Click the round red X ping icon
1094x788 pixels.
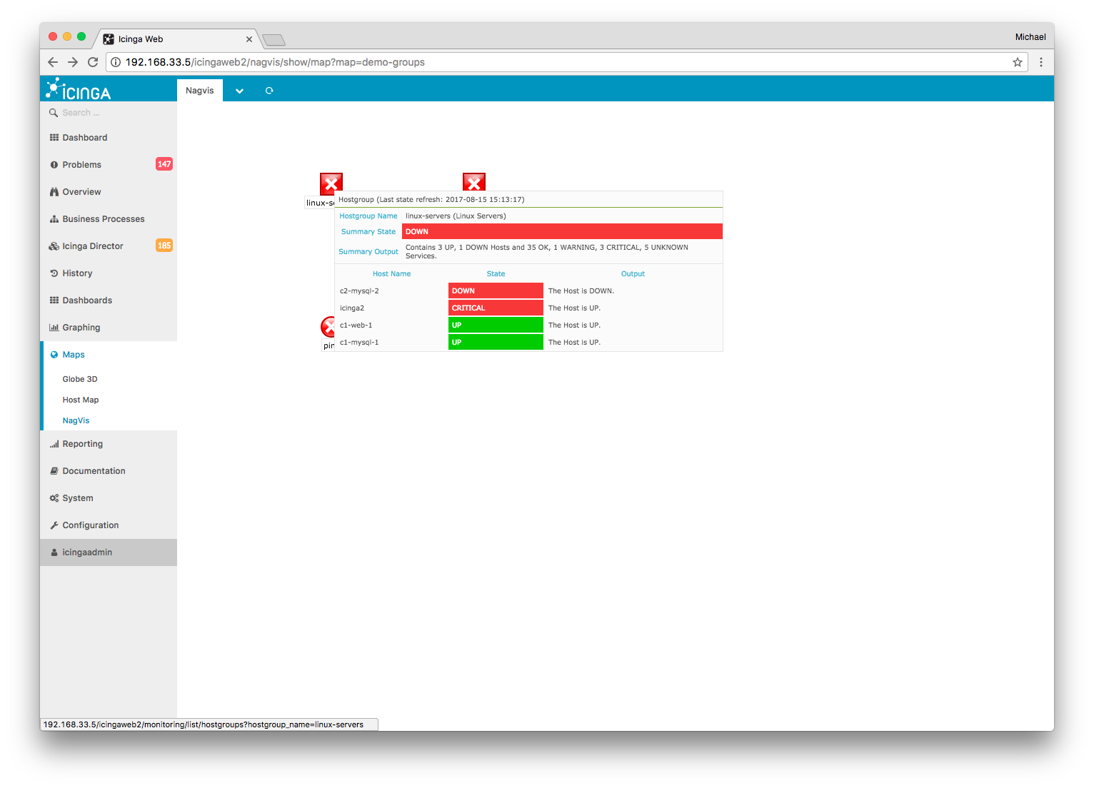click(x=328, y=327)
